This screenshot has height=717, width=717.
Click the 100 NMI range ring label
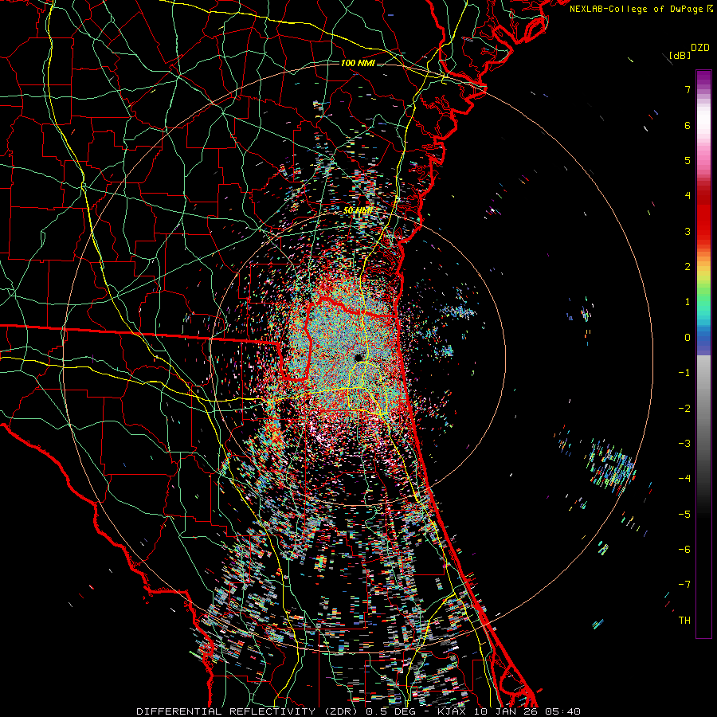358,63
